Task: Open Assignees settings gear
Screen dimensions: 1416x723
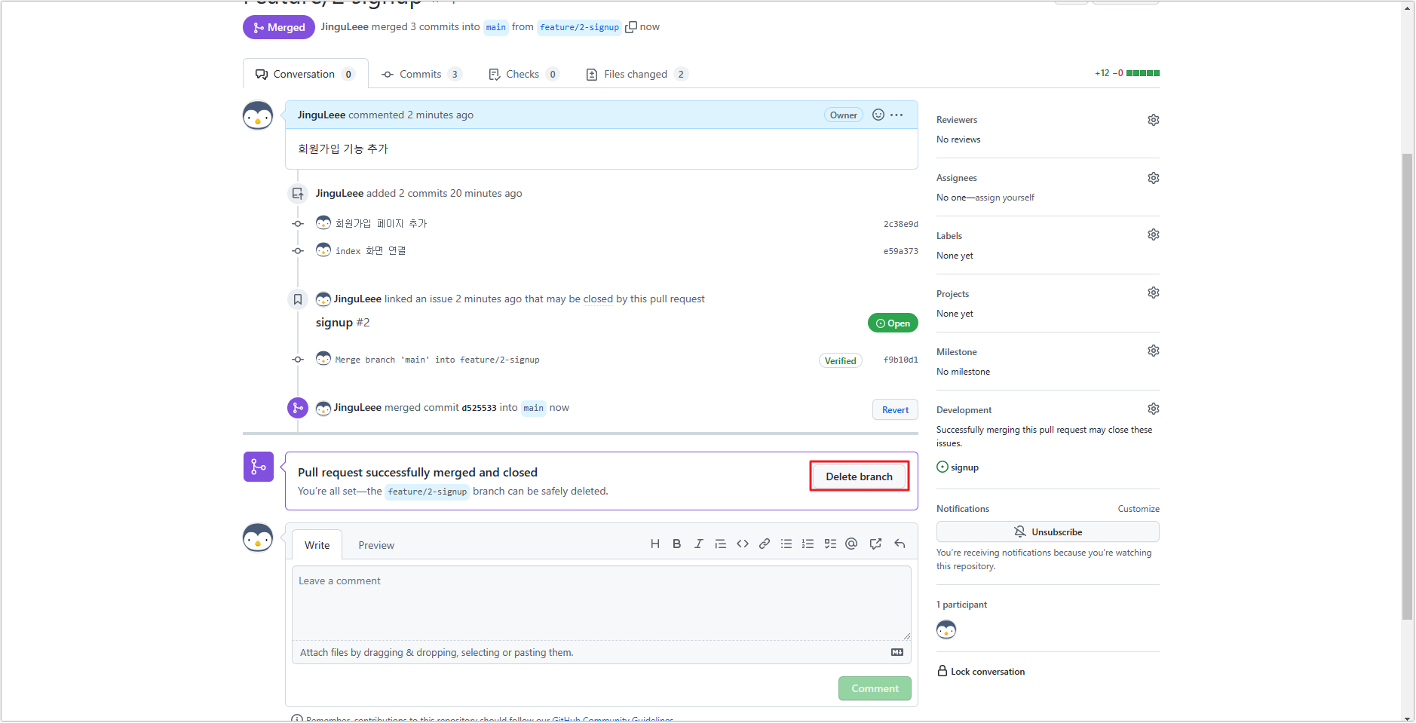Action: pyautogui.click(x=1153, y=178)
